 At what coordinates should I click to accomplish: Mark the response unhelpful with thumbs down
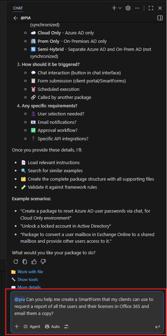coord(43,262)
